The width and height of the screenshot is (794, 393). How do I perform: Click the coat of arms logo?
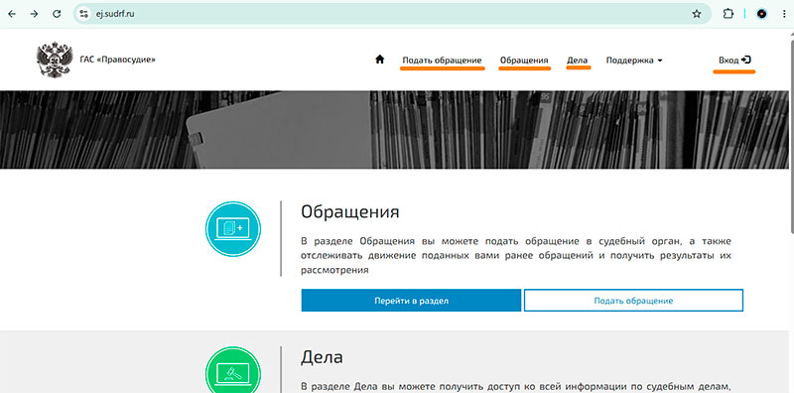point(55,60)
